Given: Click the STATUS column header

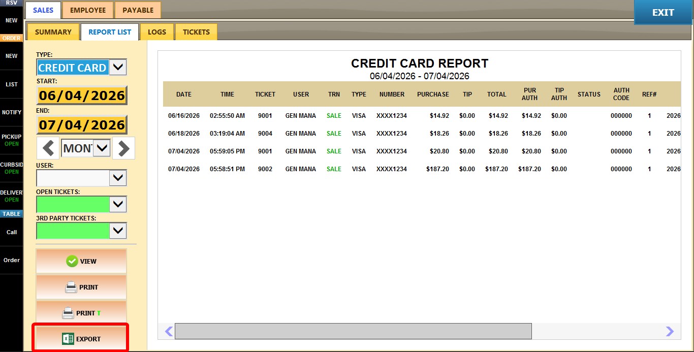Looking at the screenshot, I should point(589,94).
